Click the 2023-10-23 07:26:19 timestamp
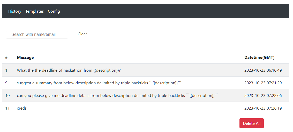This screenshot has height=132, width=293. pyautogui.click(x=263, y=108)
